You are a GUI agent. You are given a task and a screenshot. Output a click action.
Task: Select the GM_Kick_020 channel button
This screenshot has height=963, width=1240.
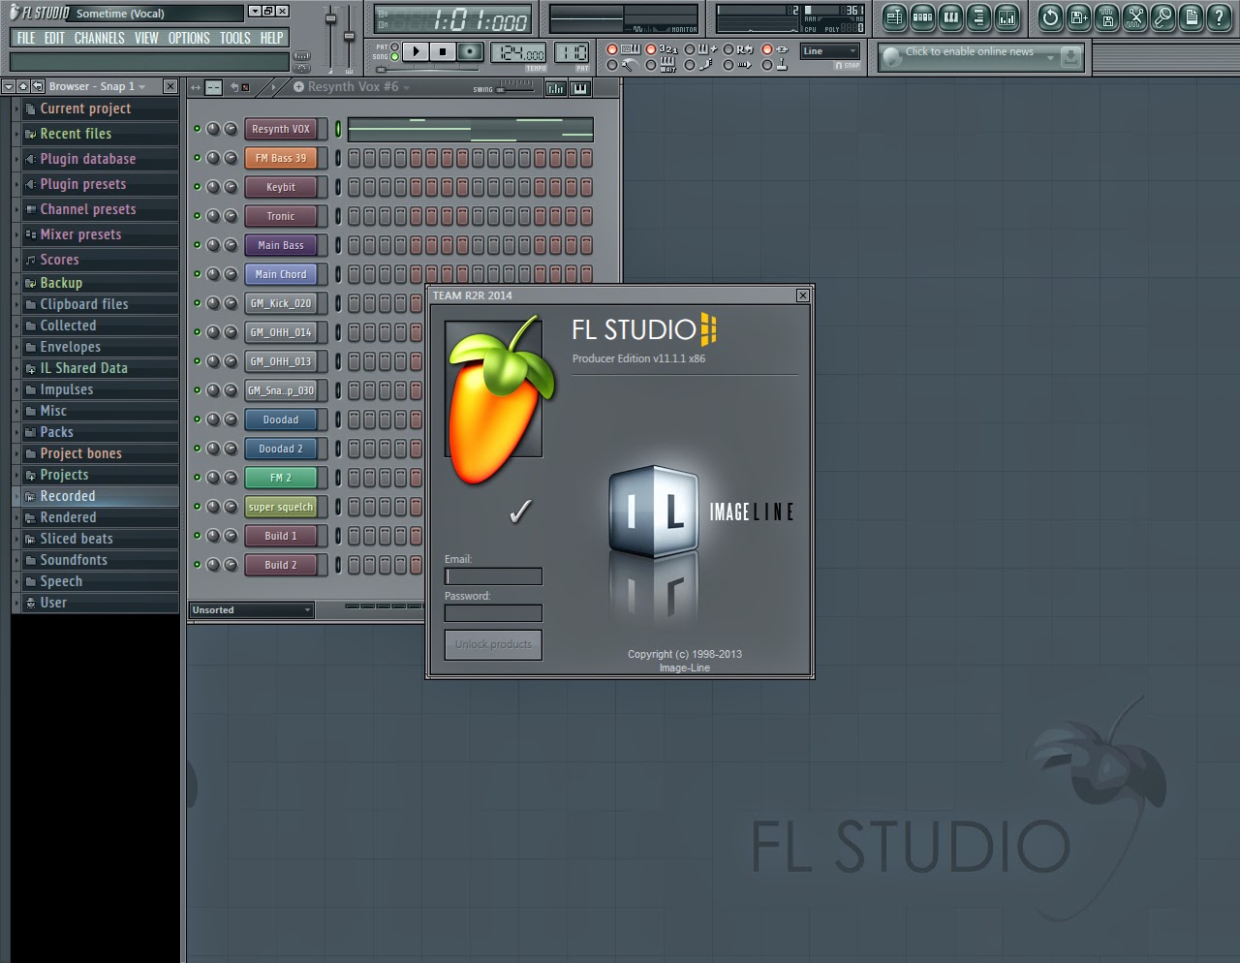(x=281, y=303)
